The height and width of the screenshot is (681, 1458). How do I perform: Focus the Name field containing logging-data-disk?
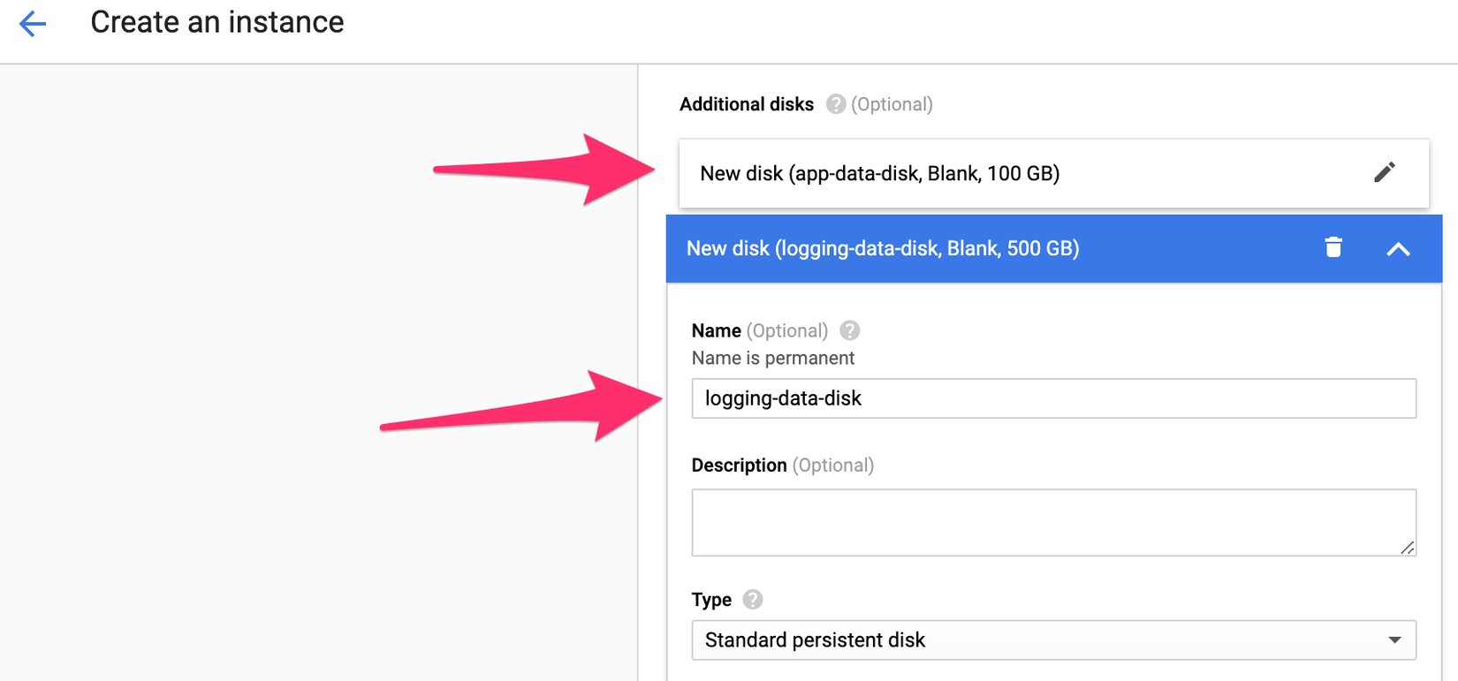(1052, 398)
